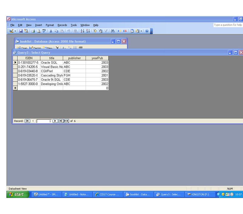The width and height of the screenshot is (243, 214).
Task: Select the ISBN column header
Action: (29, 58)
